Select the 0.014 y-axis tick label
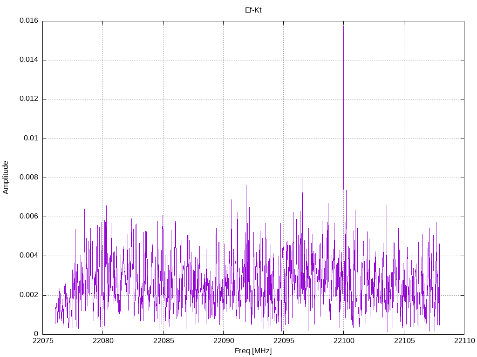Viewport: 477px width, 357px height. [x=28, y=60]
